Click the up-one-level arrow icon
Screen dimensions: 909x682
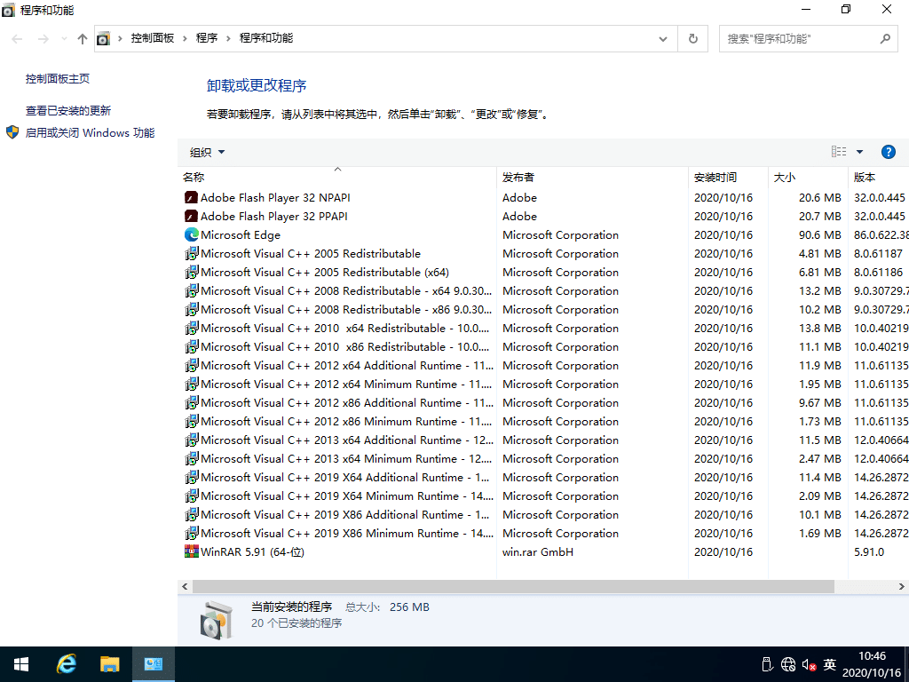82,38
